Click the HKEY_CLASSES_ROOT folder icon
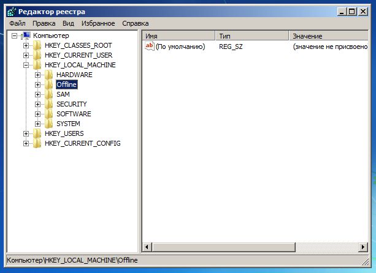The width and height of the screenshot is (376, 273). point(37,45)
